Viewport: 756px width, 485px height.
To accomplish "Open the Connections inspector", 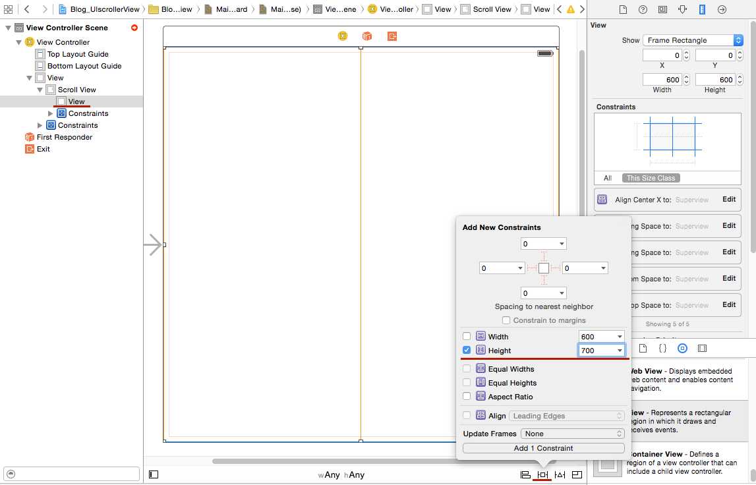I will 722,9.
